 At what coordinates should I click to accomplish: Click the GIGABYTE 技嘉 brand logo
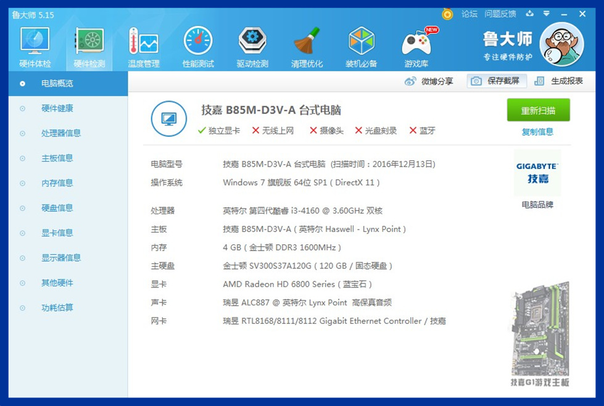[x=537, y=173]
